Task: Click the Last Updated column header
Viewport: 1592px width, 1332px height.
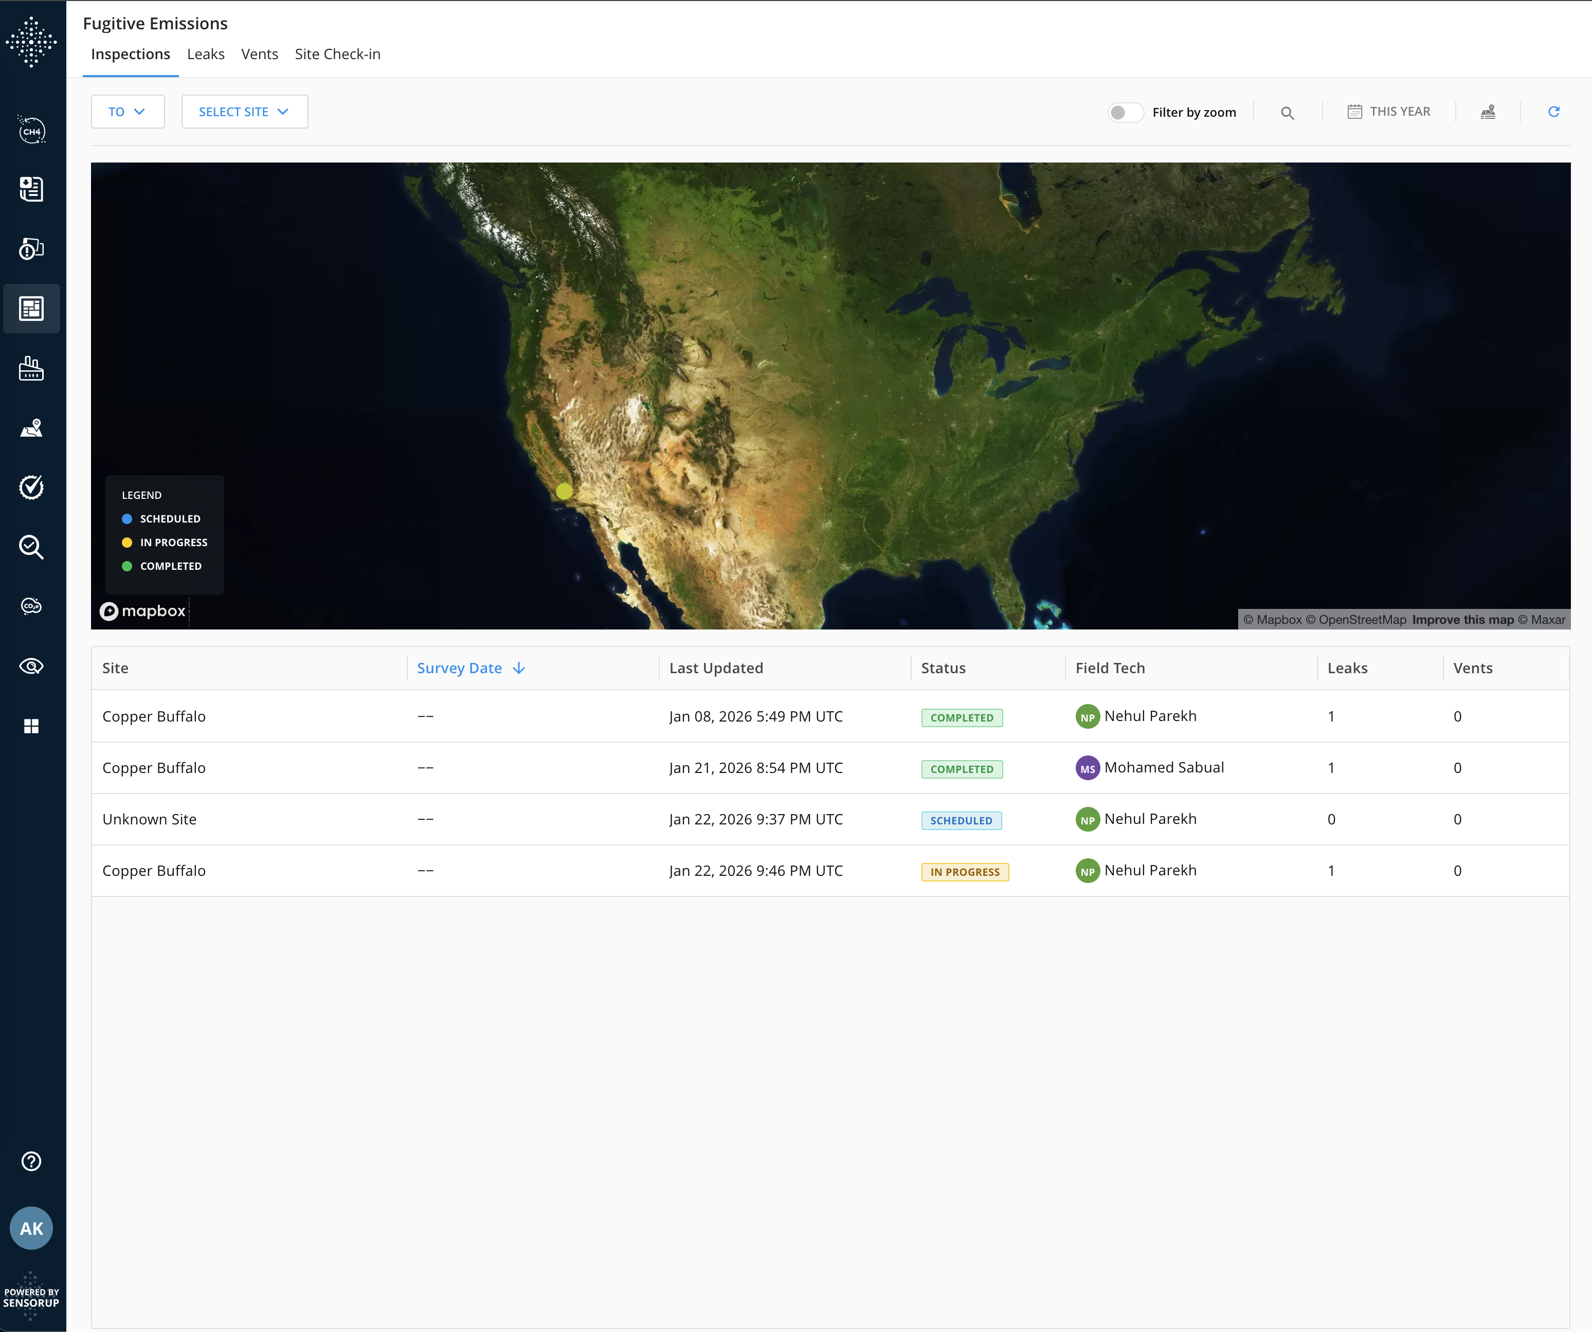Action: click(x=716, y=668)
